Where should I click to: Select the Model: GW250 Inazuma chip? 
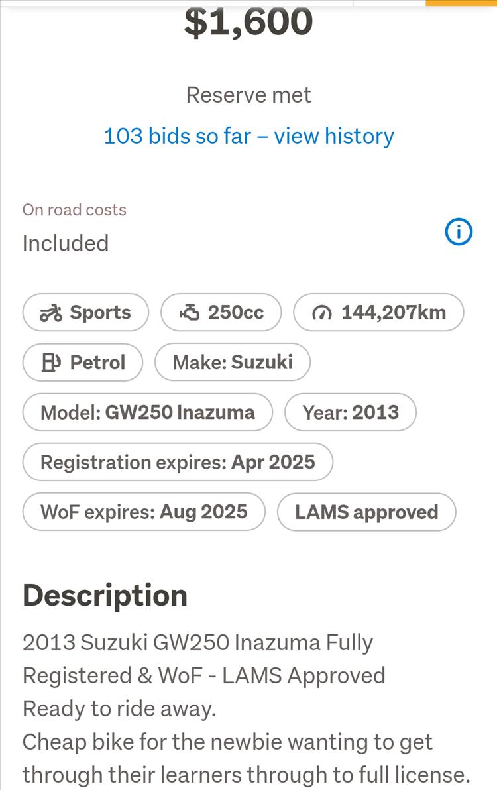[148, 412]
